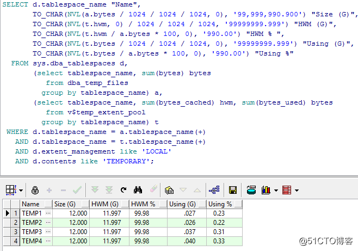Click the fetch last page arrow icon

point(109,190)
